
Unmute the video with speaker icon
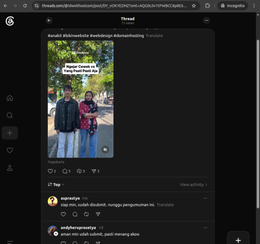[x=105, y=150]
